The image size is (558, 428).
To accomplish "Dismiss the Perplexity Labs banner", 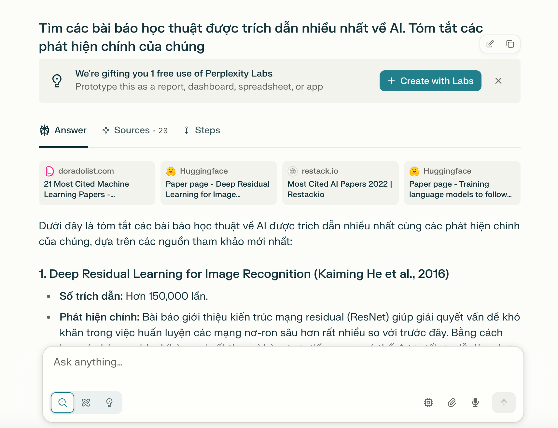I will 498,81.
